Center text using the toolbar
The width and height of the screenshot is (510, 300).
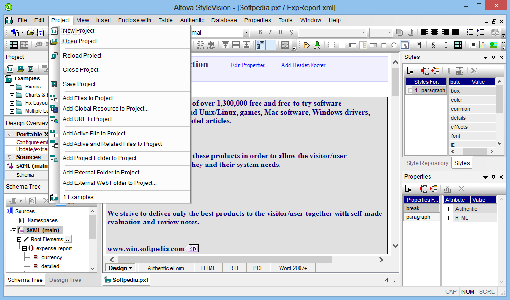click(x=435, y=32)
